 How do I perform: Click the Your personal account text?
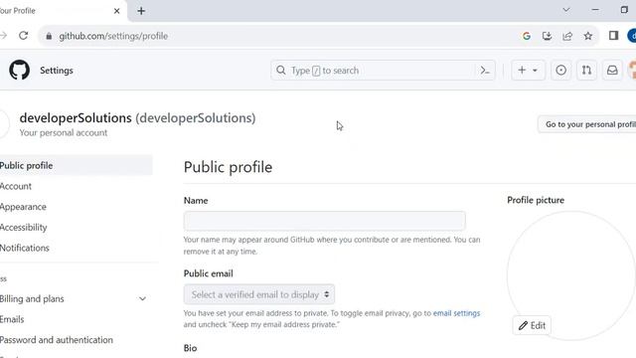click(64, 132)
